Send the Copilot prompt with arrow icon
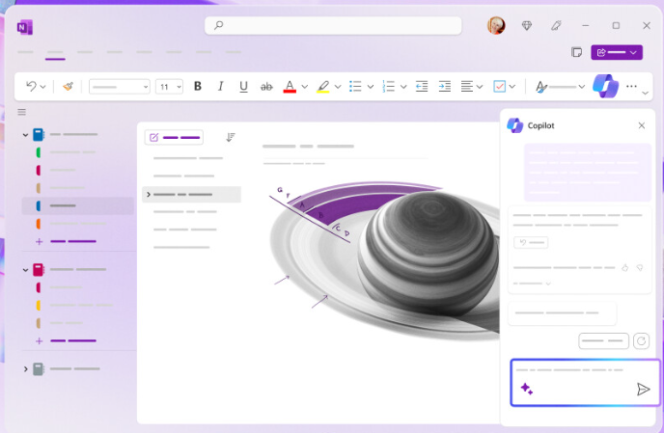 click(x=643, y=389)
